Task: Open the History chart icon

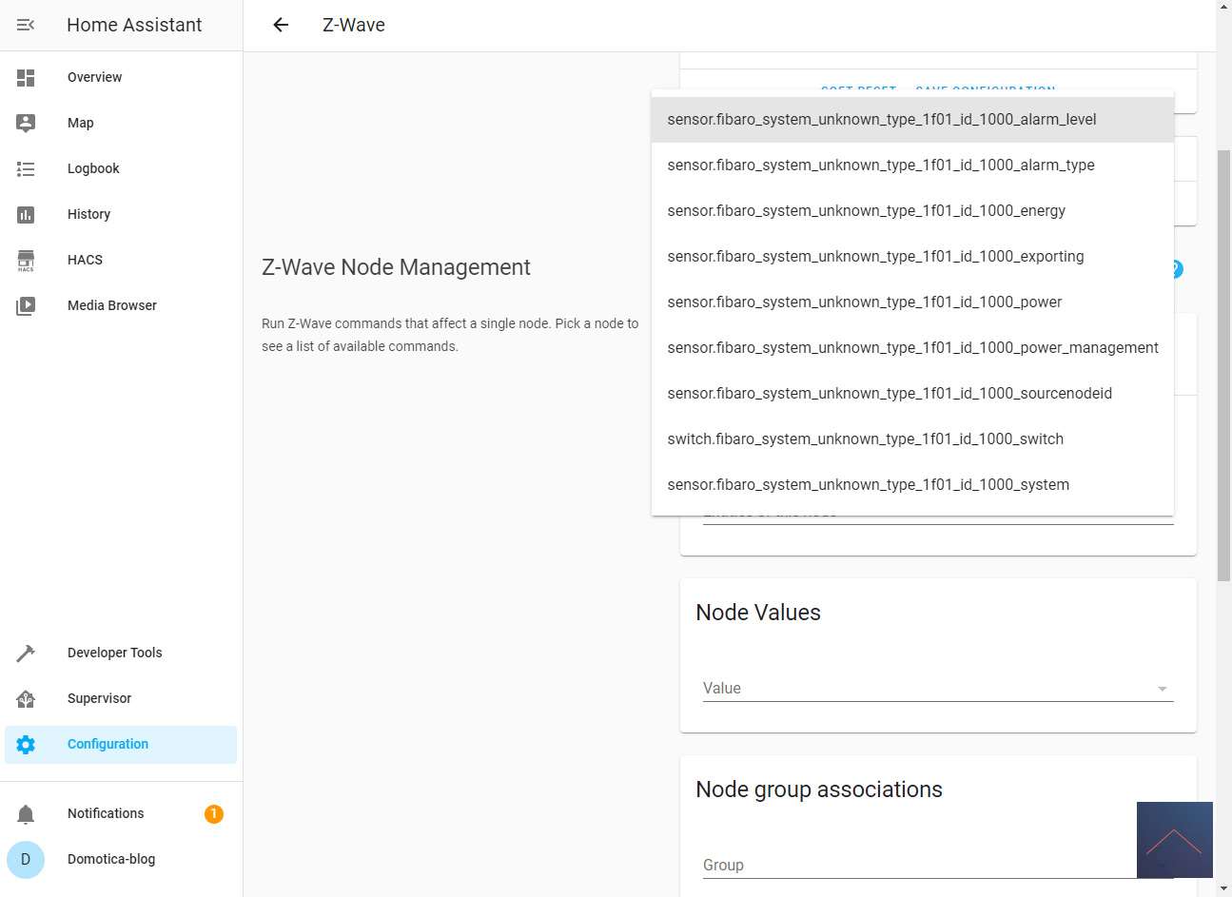Action: click(26, 215)
